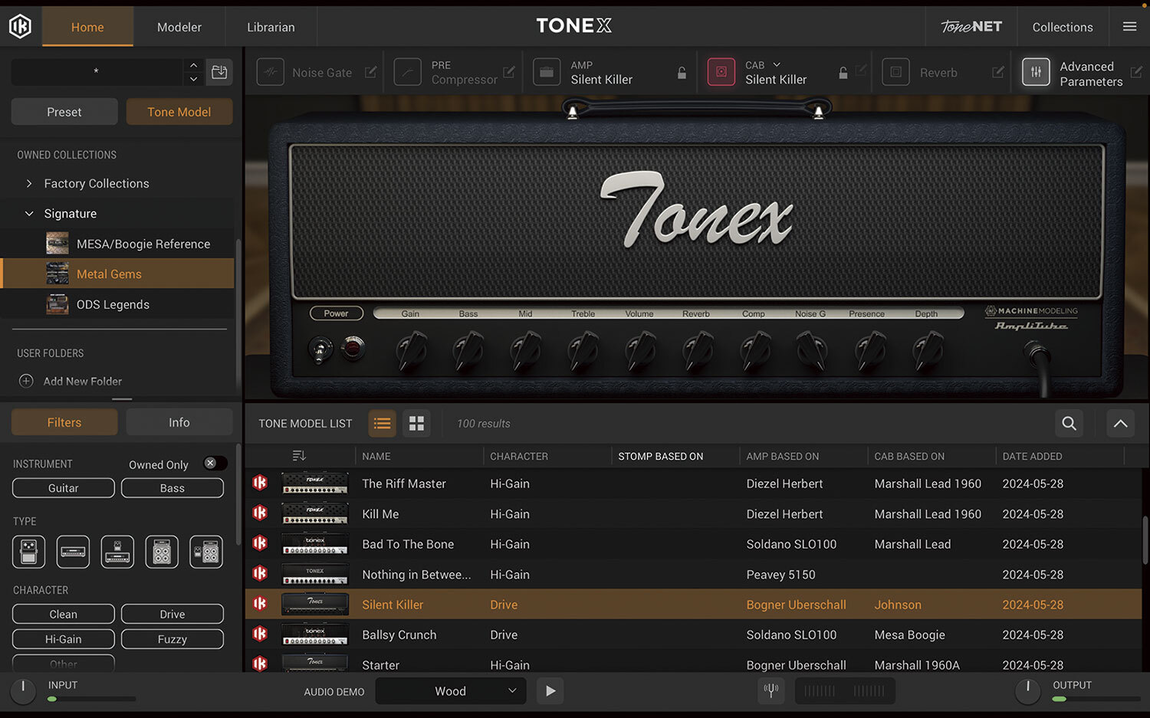Filter character by Fuzzy

tap(172, 639)
